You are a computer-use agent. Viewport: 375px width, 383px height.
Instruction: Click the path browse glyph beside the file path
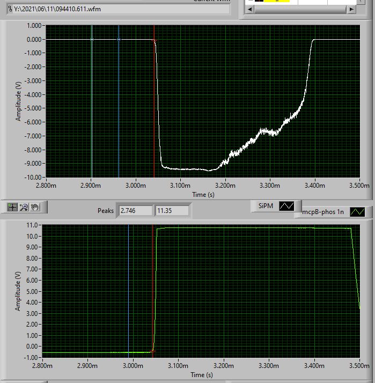pyautogui.click(x=10, y=9)
